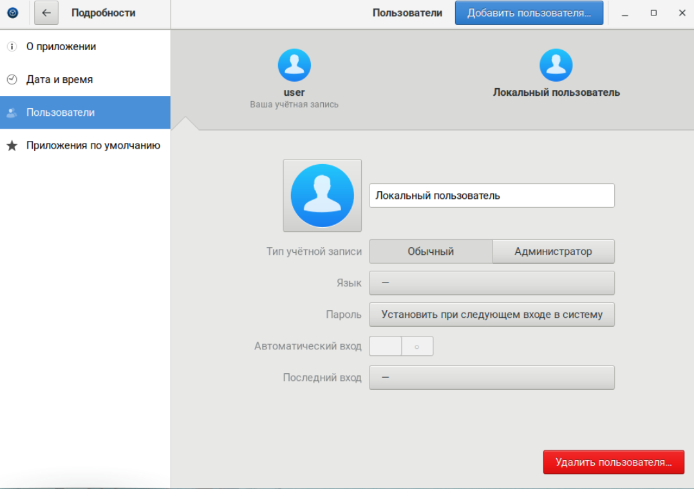
Task: Click the back arrow button in header
Action: tap(46, 13)
